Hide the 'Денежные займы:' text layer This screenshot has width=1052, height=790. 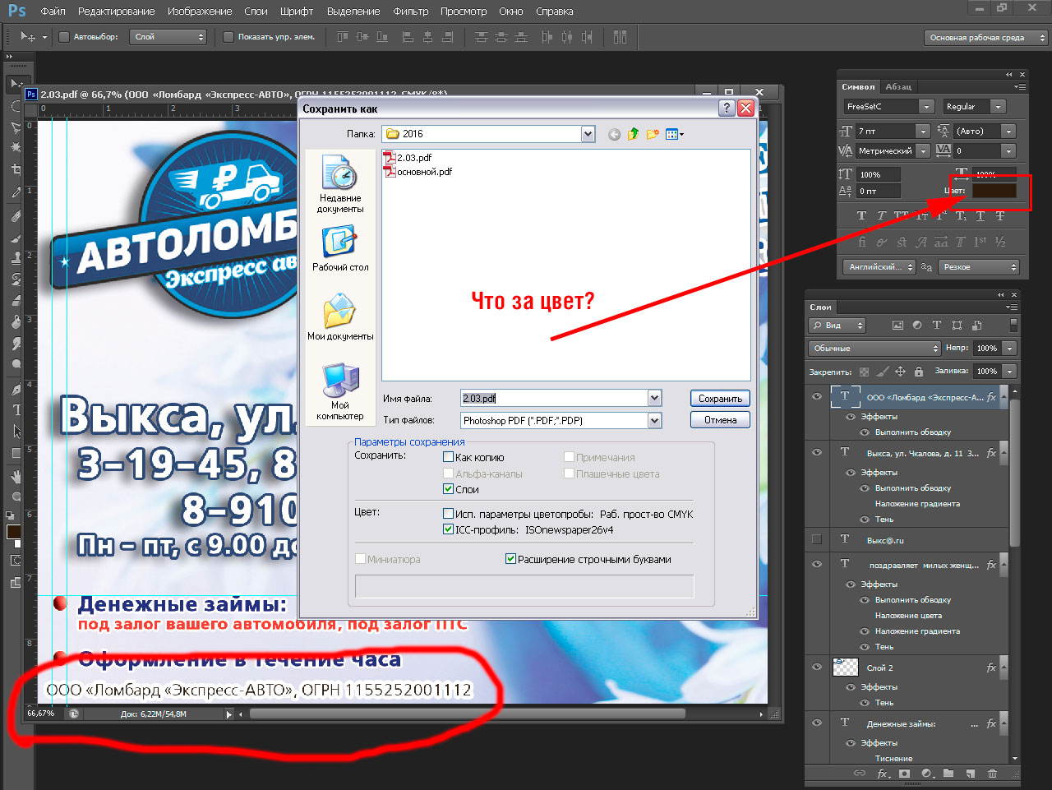point(817,723)
